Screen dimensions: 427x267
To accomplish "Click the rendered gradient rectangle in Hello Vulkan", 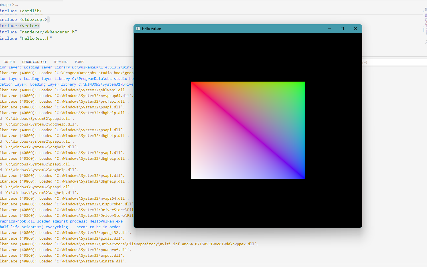I will point(248,130).
